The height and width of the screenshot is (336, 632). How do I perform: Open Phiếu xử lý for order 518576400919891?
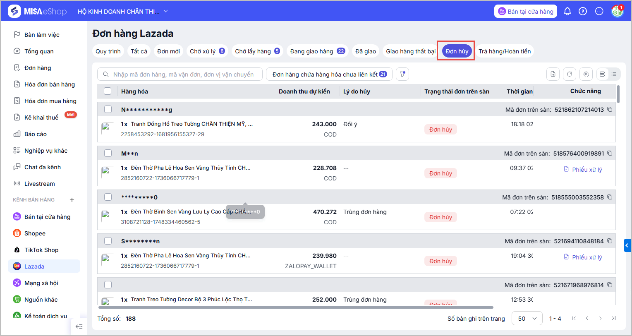[x=583, y=170]
